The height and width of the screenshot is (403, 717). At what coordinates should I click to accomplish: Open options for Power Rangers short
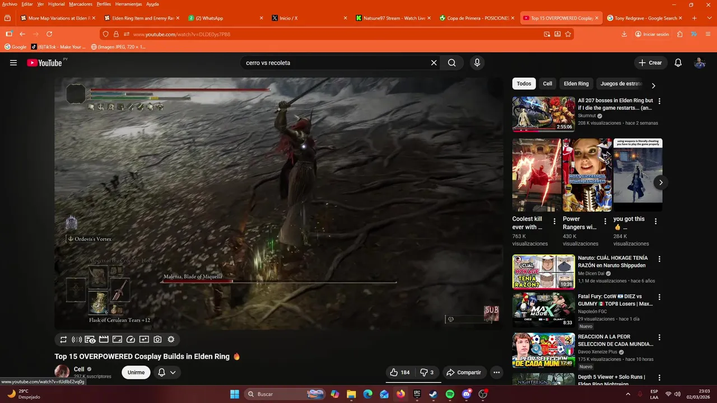pos(605,221)
